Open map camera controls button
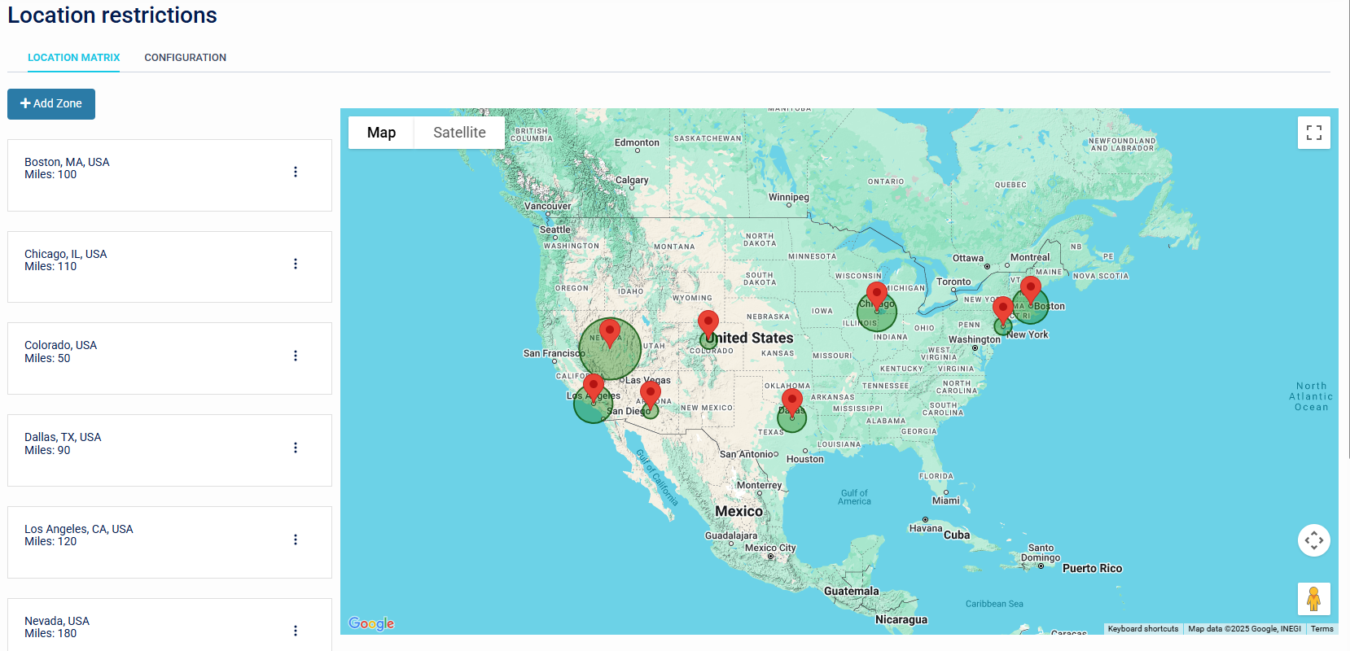Image resolution: width=1350 pixels, height=651 pixels. (x=1313, y=540)
